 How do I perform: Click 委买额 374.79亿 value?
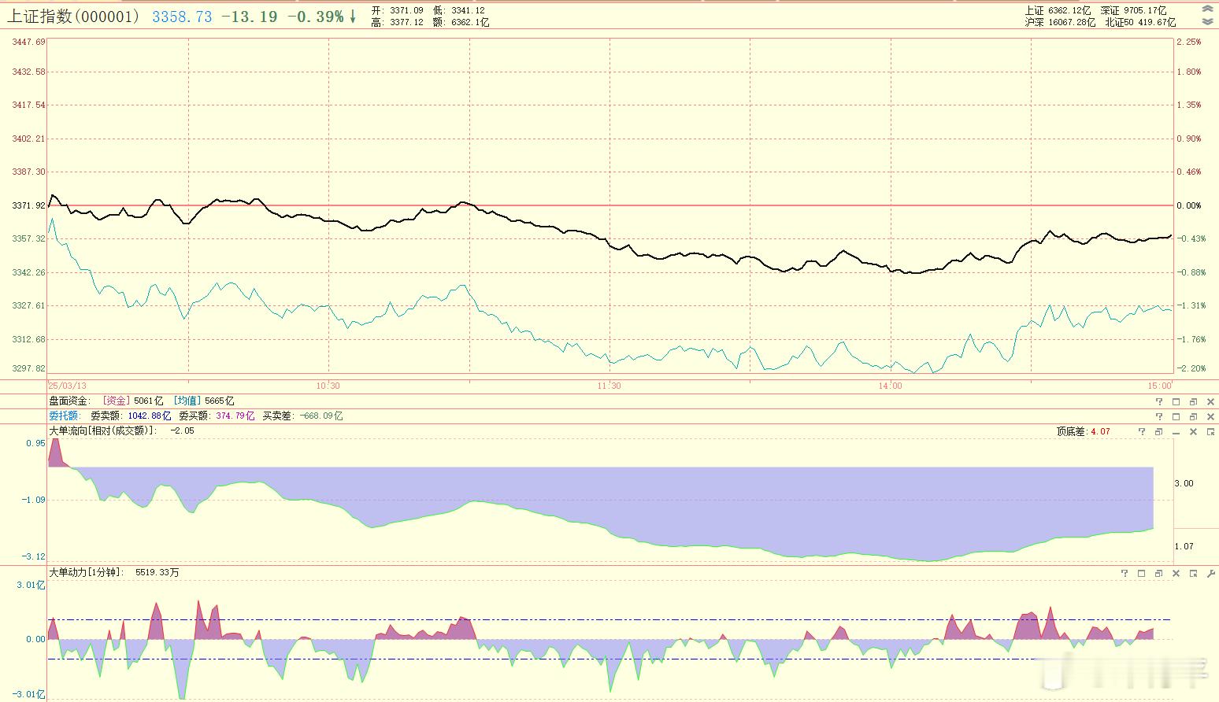(217, 416)
